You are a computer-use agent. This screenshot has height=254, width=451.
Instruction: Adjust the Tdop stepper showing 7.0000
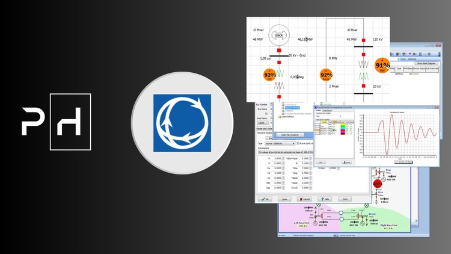(311, 168)
